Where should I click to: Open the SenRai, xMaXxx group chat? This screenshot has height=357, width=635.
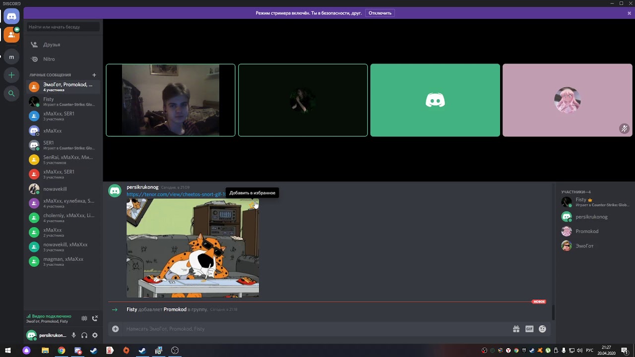click(63, 160)
